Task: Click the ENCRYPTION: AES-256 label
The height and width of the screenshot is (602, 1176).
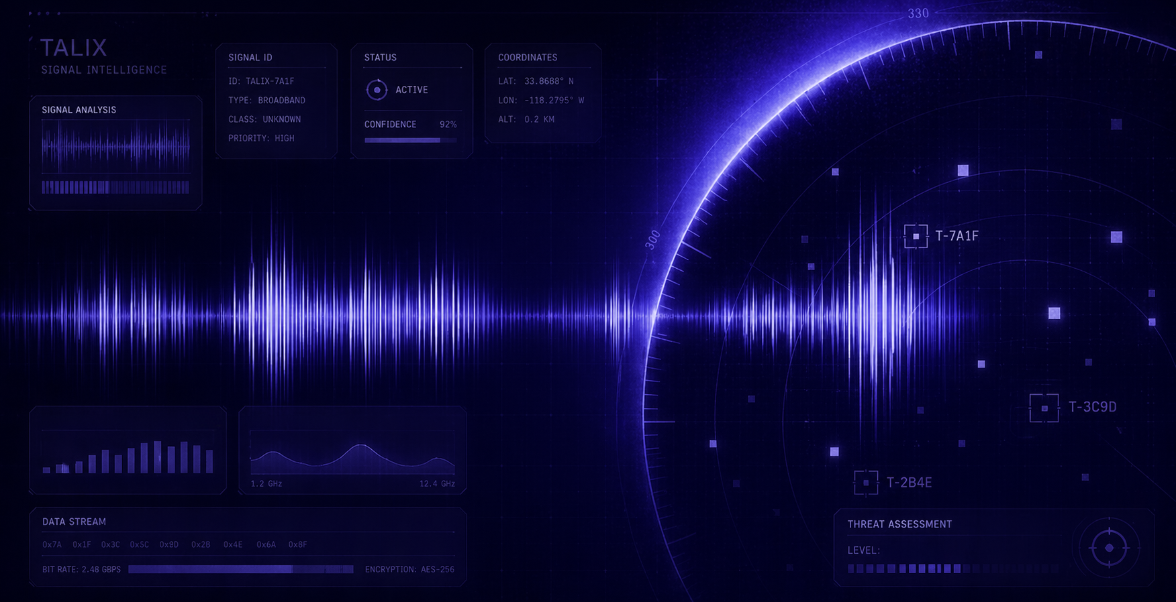Action: tap(409, 569)
